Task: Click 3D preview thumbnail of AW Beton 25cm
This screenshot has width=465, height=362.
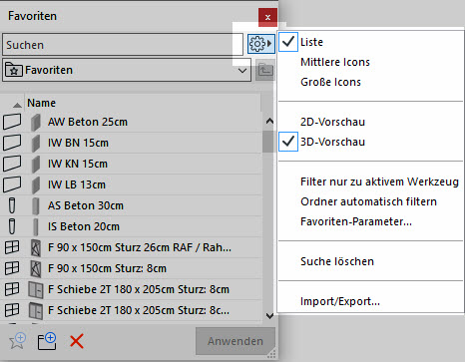Action: (36, 122)
